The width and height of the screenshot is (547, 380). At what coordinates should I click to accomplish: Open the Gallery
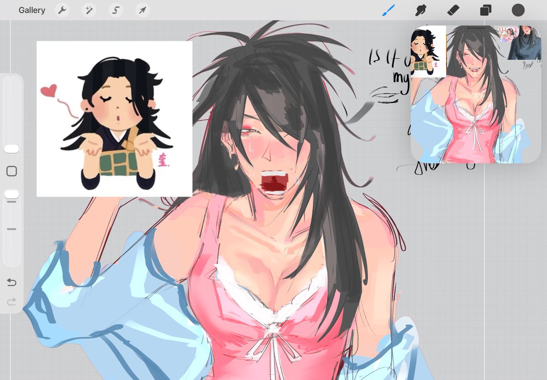coord(32,10)
